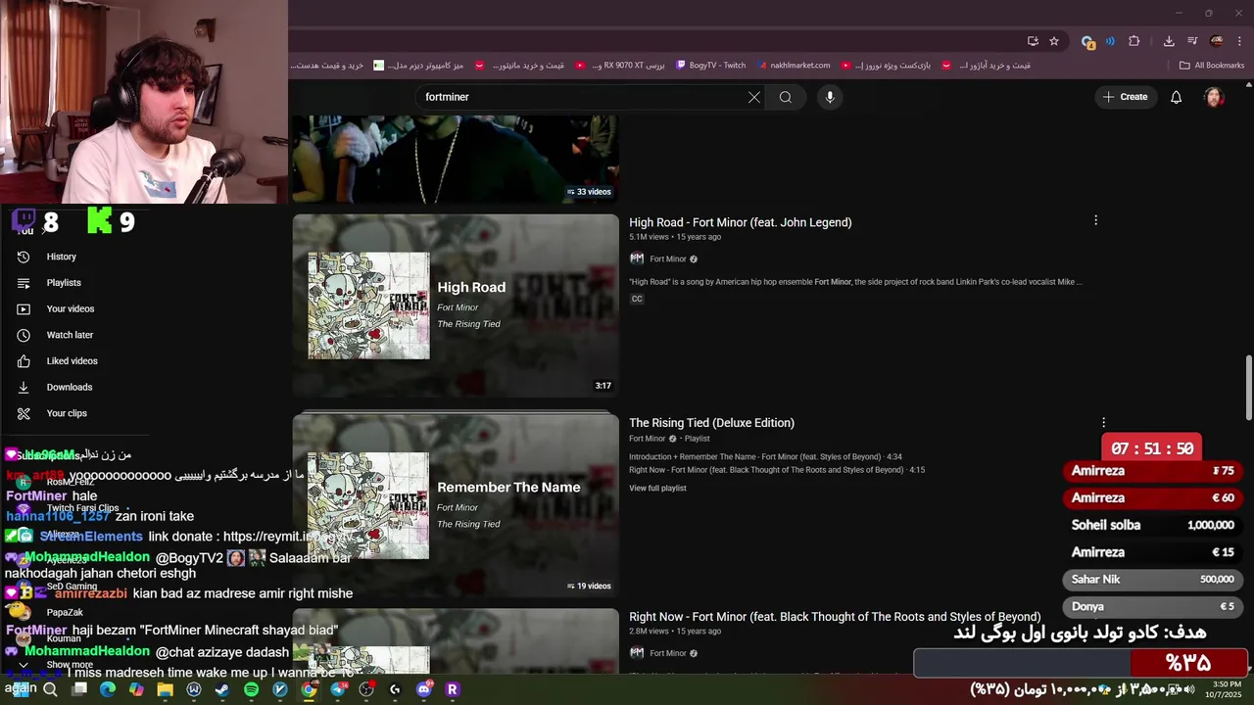The height and width of the screenshot is (705, 1254).
Task: Open Playlists in the sidebar
Action: (64, 283)
